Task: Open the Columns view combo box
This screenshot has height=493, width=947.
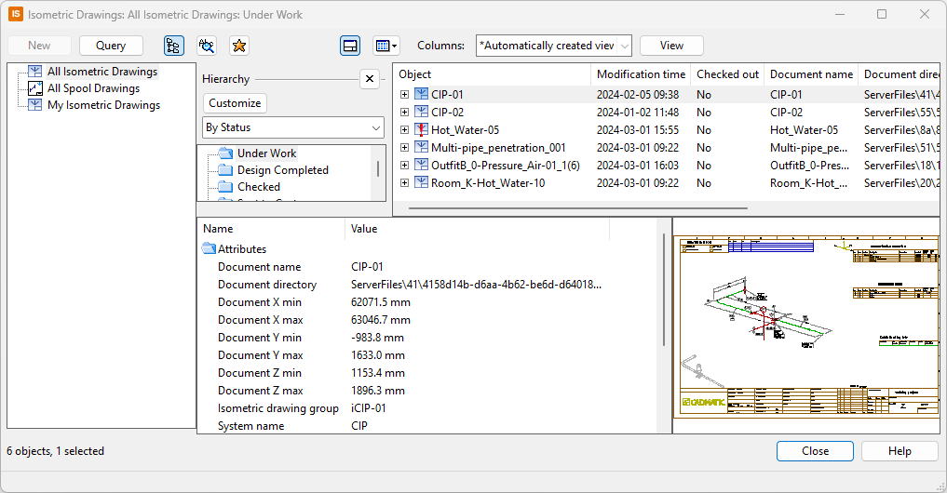Action: 553,46
